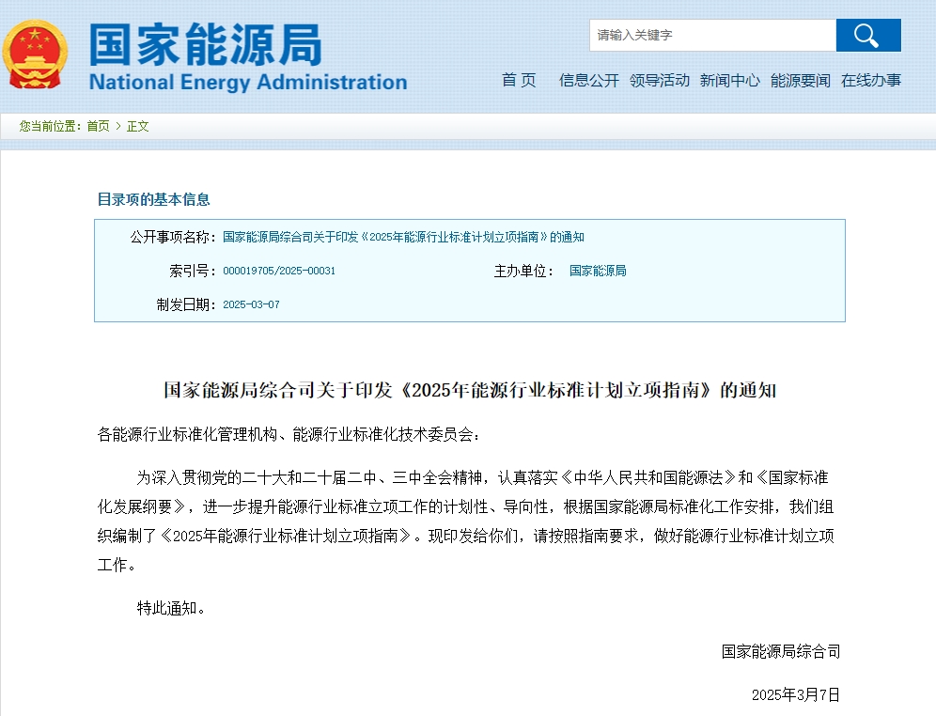936x716 pixels.
Task: Select the issue date 2025-03-07
Action: point(251,304)
